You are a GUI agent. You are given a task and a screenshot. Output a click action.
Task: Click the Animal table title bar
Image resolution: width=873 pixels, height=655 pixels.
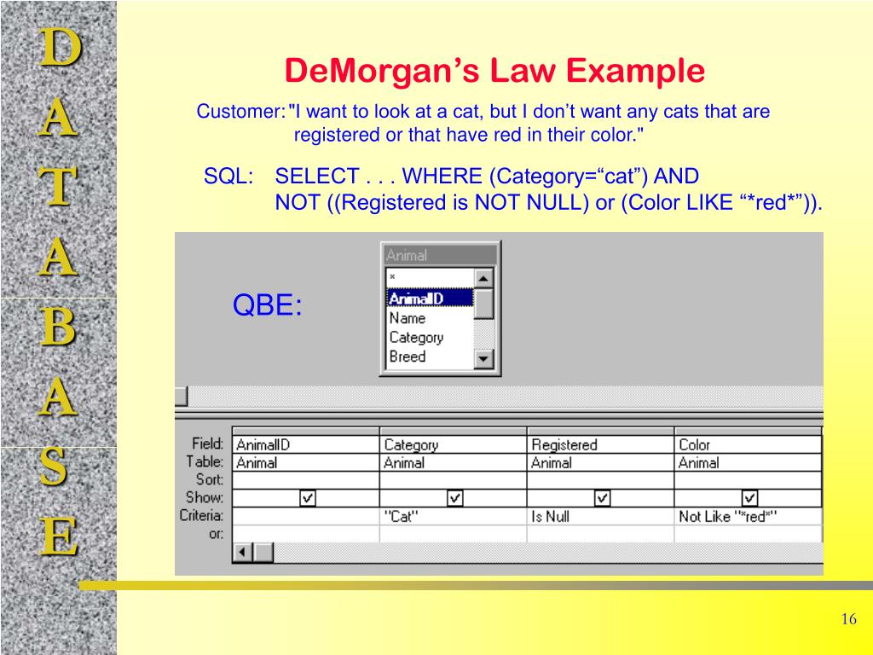pos(441,255)
